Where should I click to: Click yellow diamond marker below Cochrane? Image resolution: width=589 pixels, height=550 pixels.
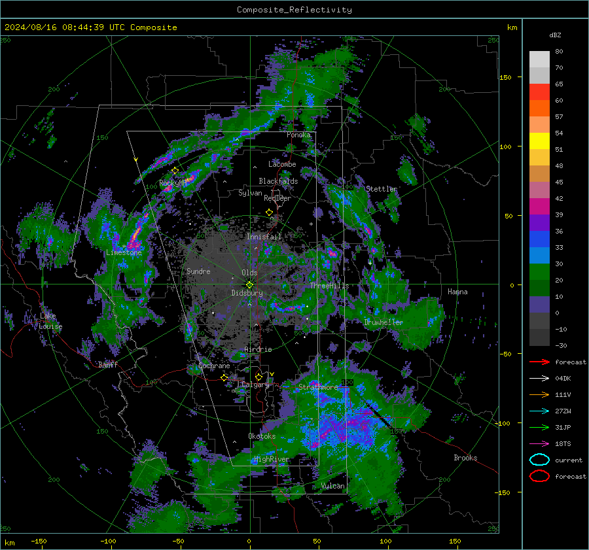224,377
